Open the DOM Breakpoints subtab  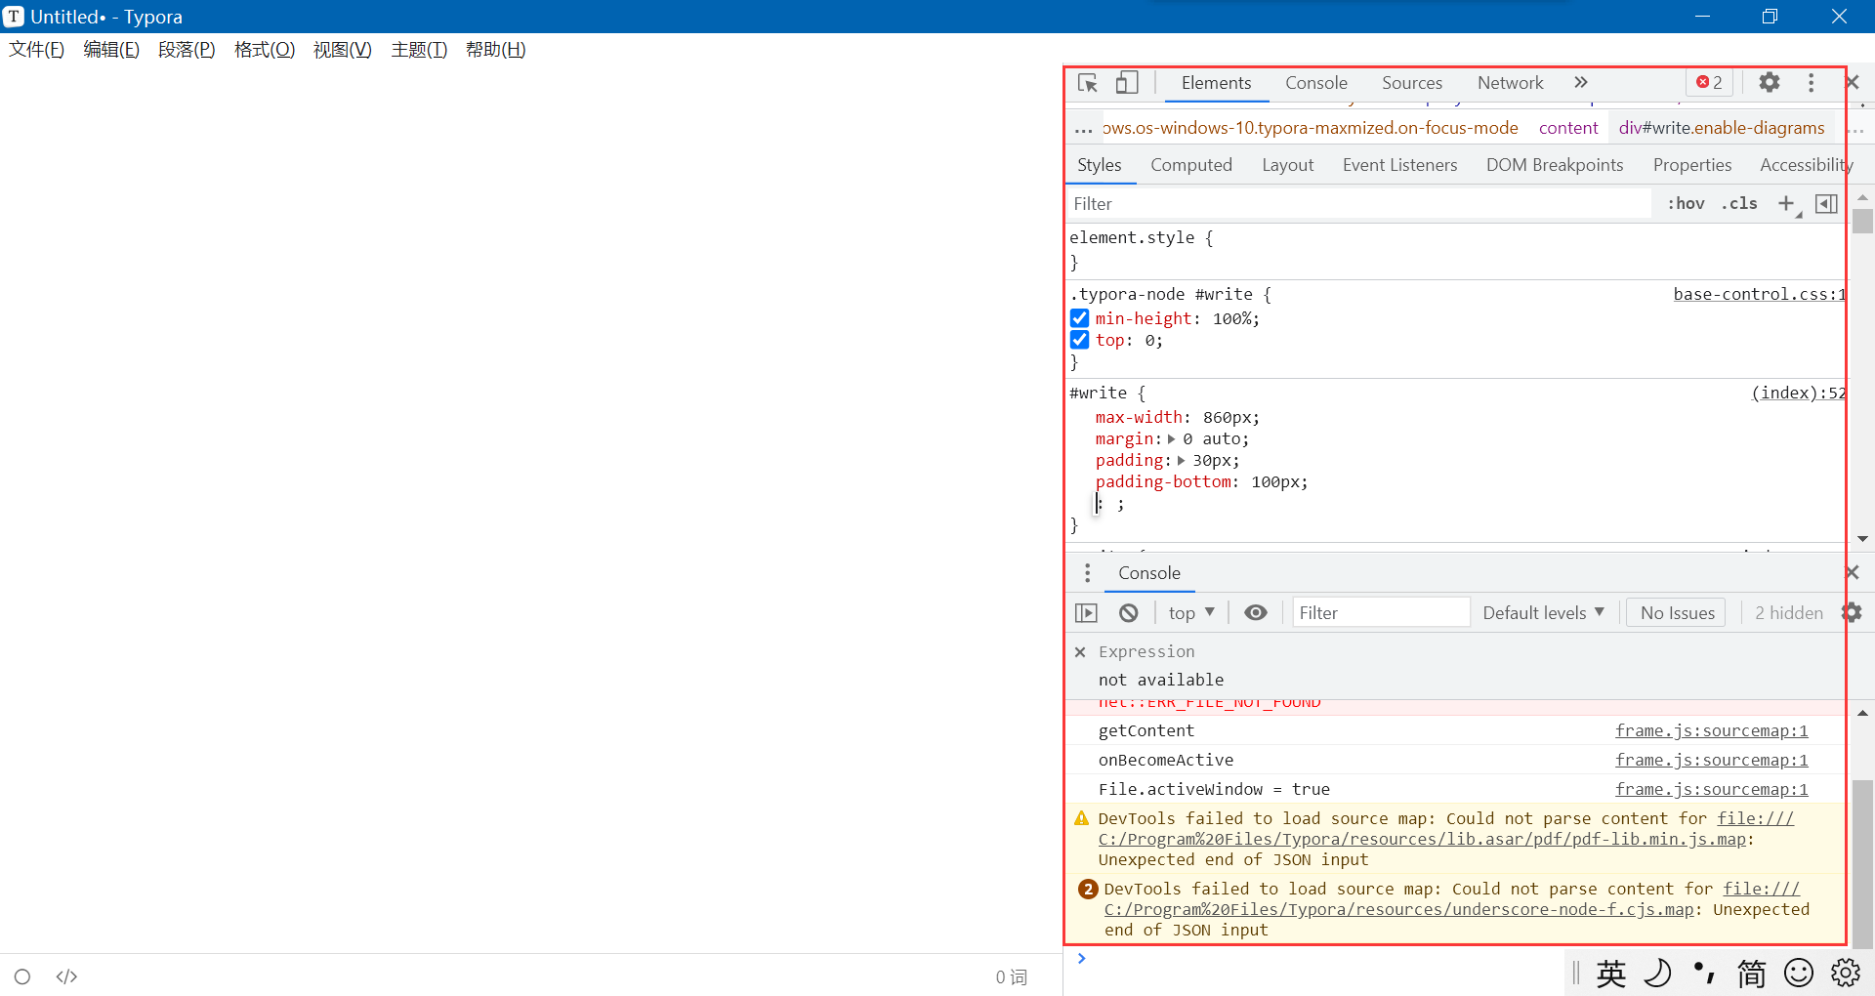coord(1555,165)
